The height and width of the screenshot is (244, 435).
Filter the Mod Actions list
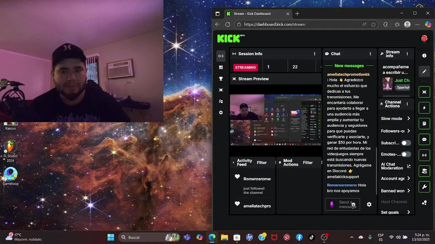coord(308,163)
